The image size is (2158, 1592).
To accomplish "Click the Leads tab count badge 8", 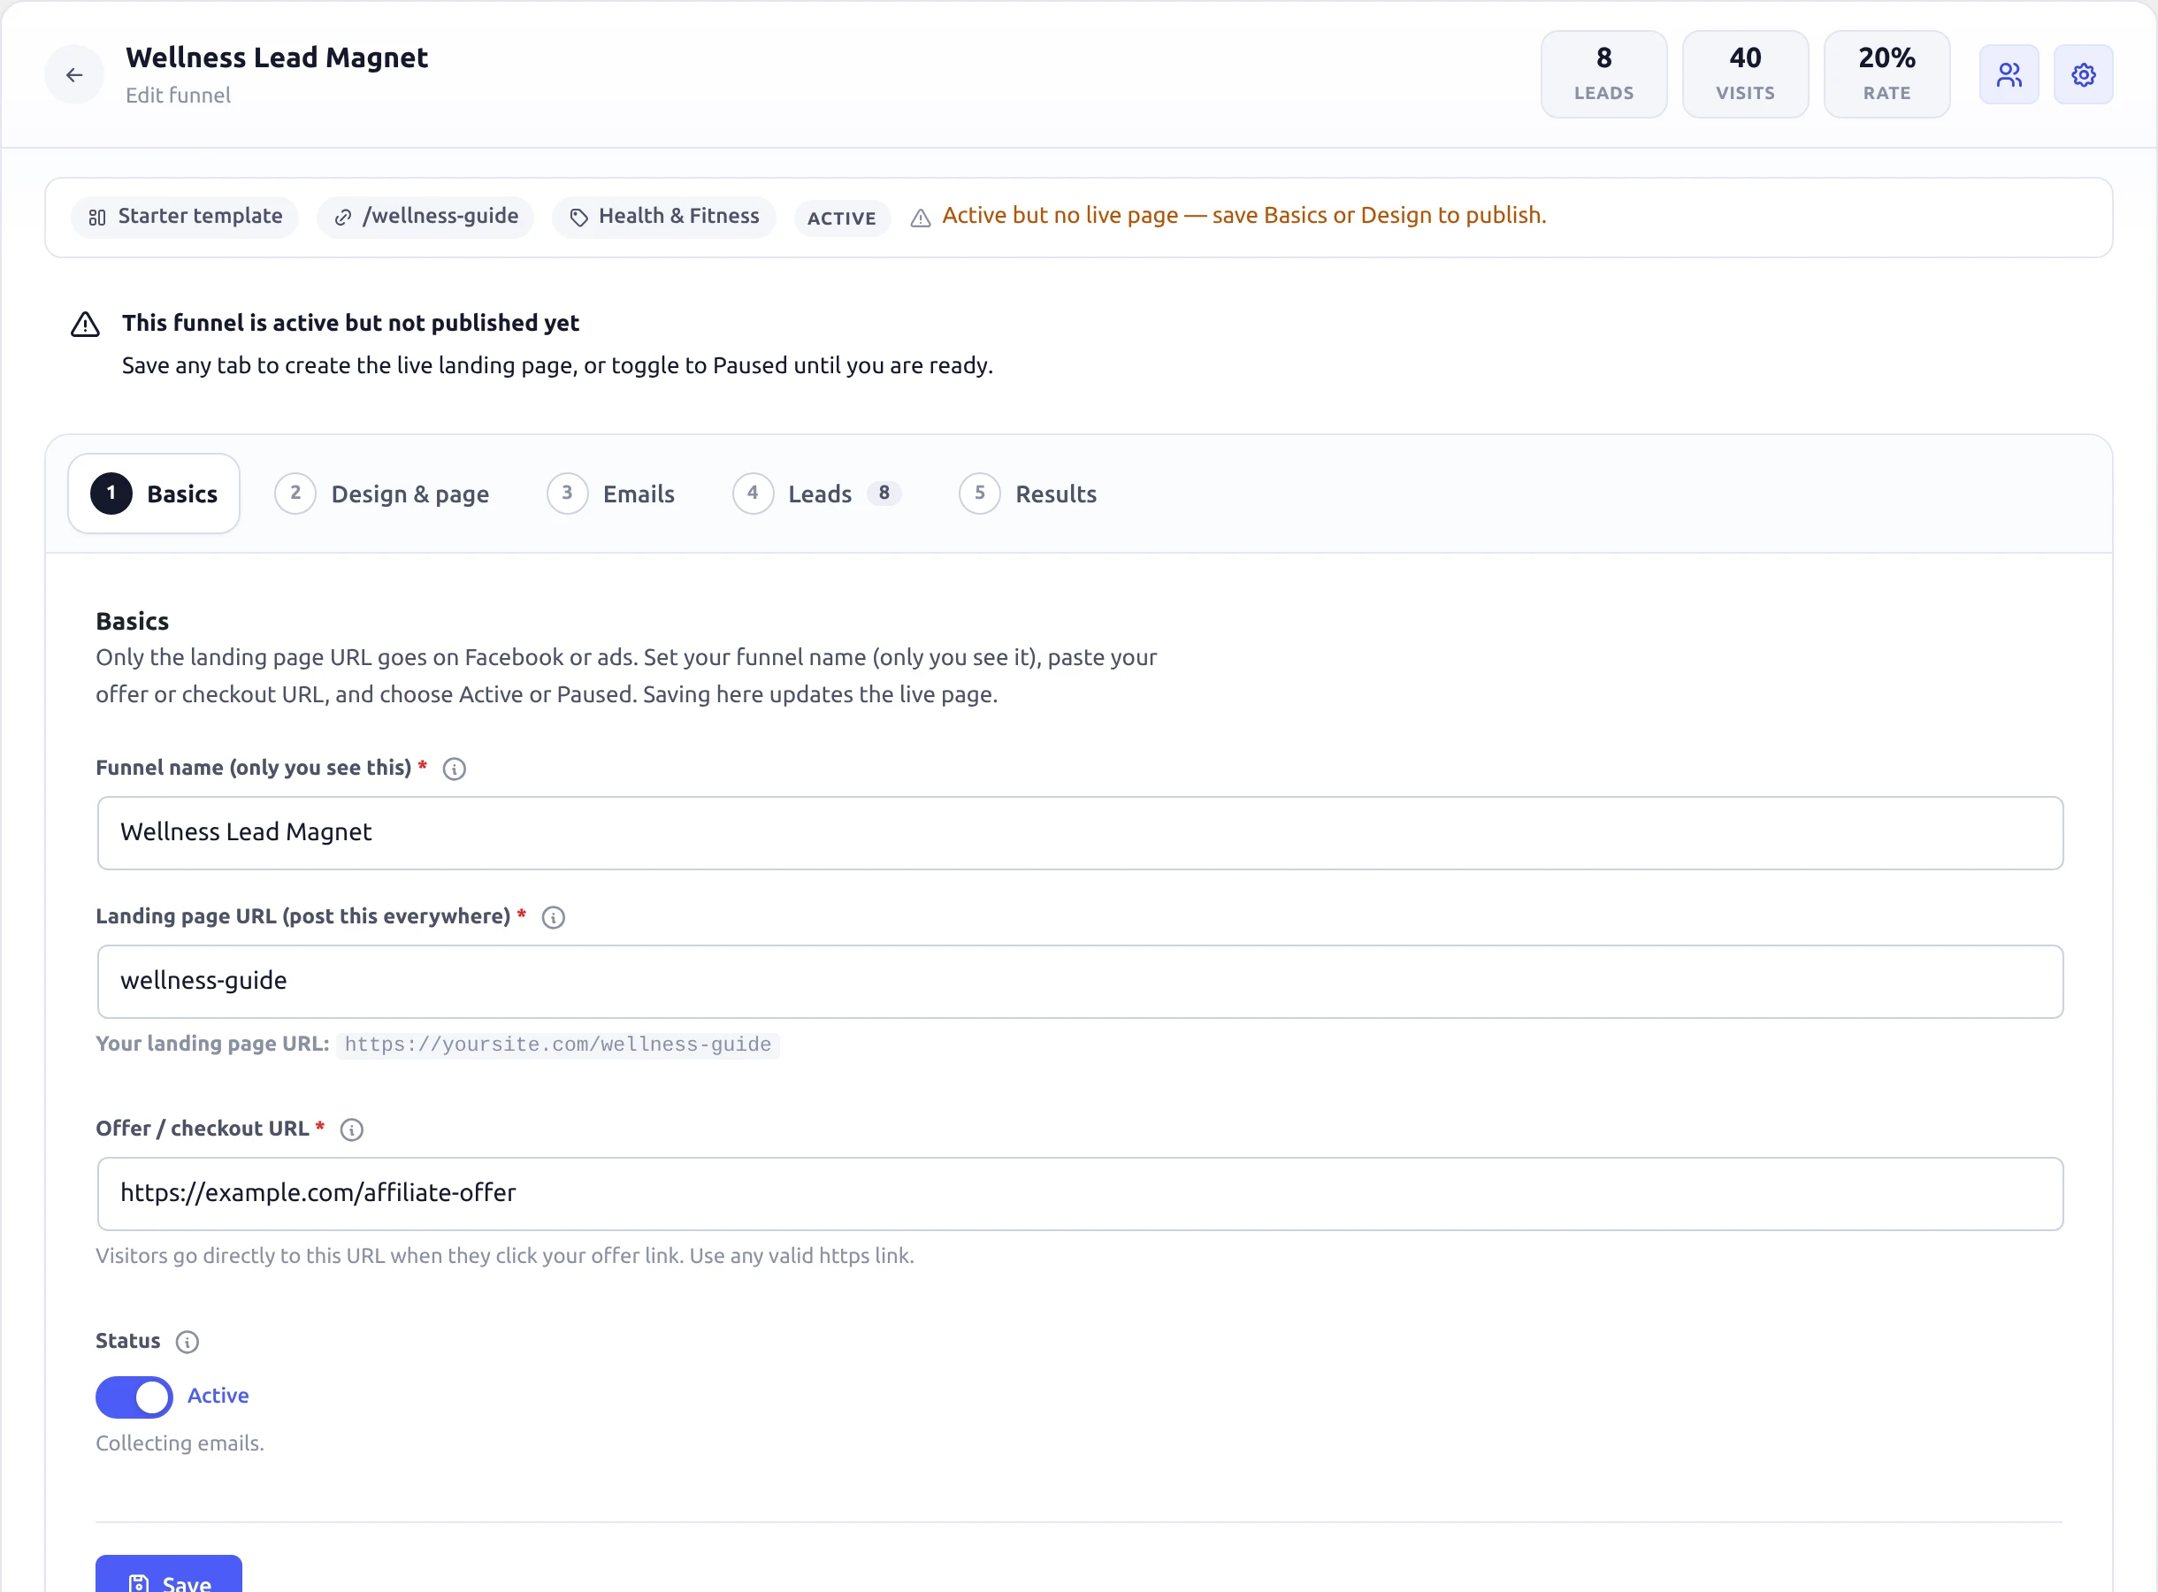I will (x=884, y=493).
